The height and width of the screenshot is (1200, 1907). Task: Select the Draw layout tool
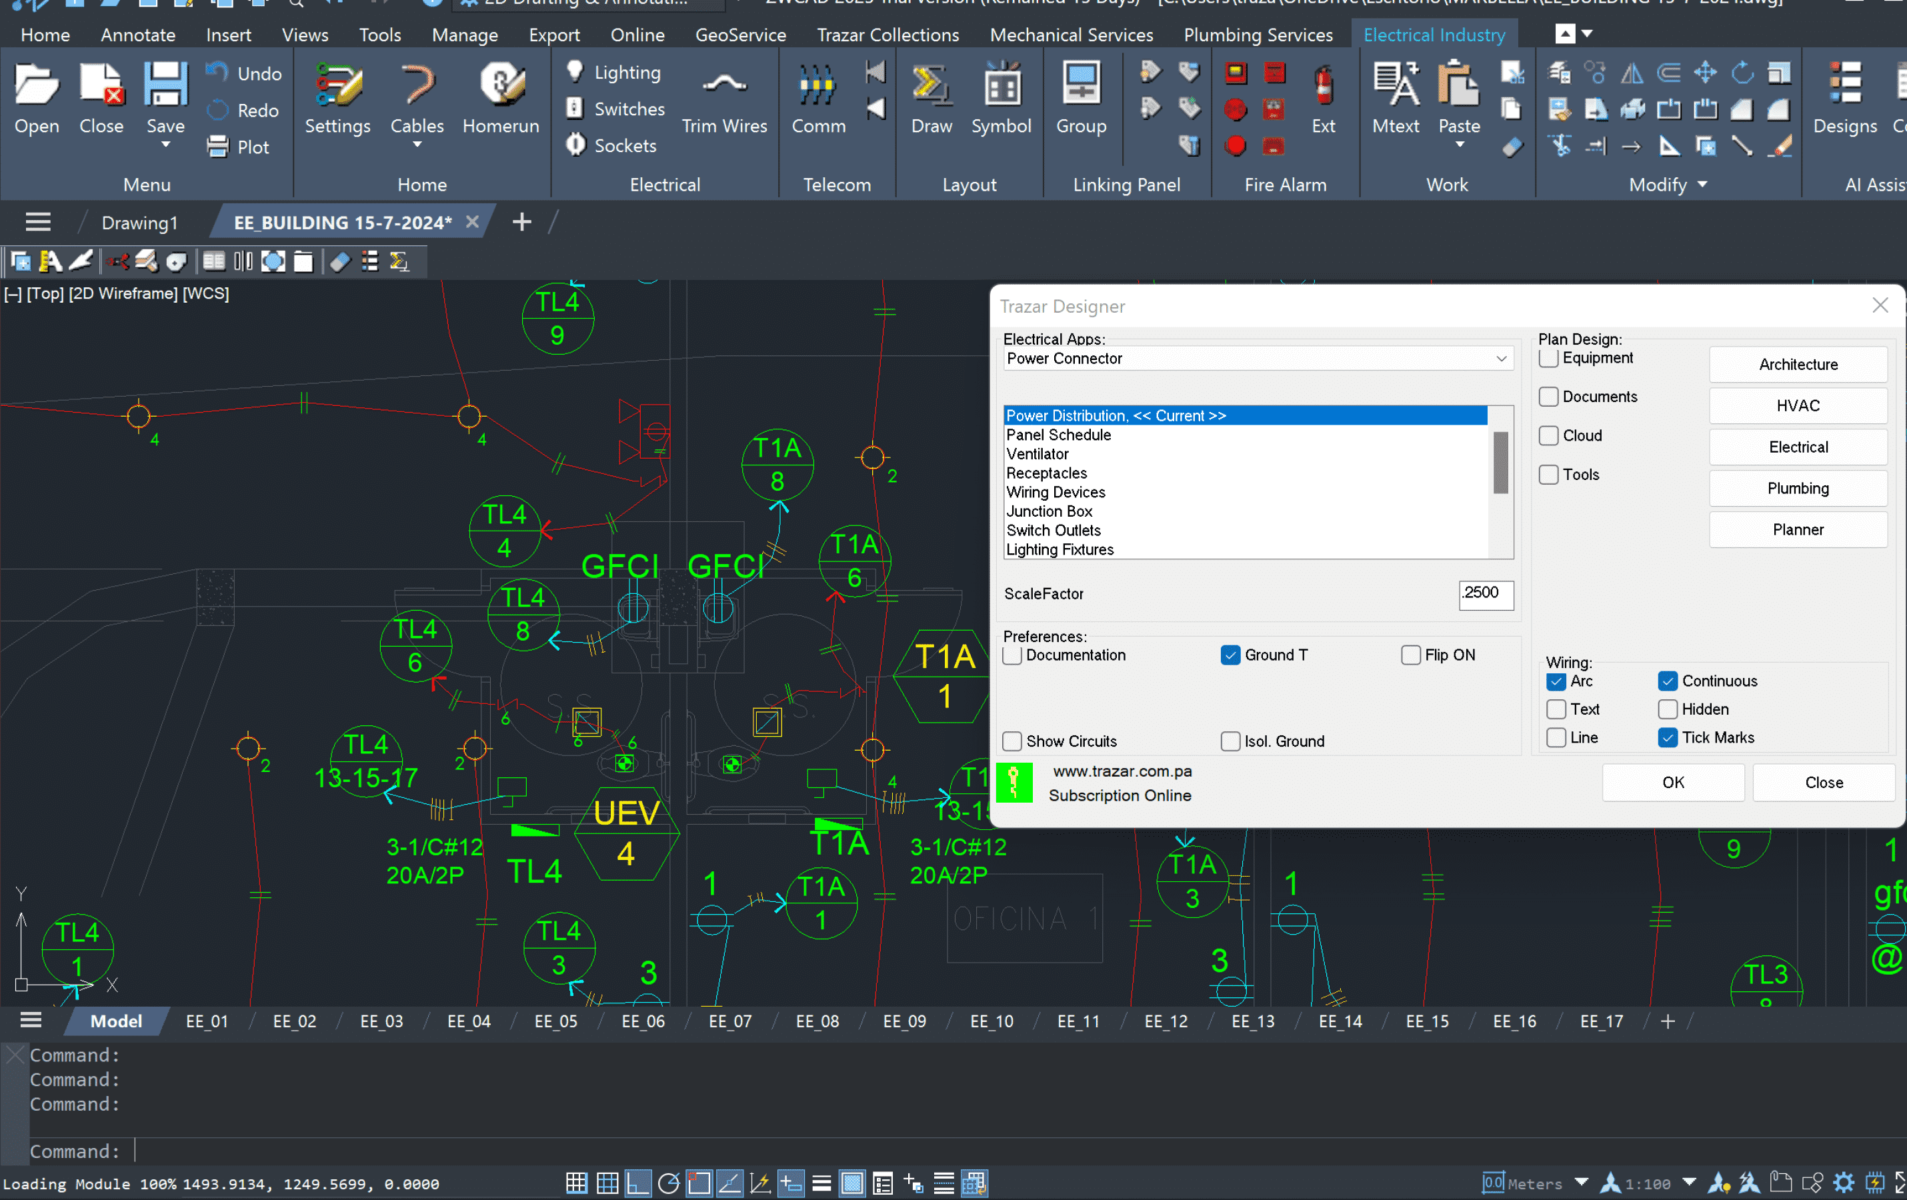[931, 99]
